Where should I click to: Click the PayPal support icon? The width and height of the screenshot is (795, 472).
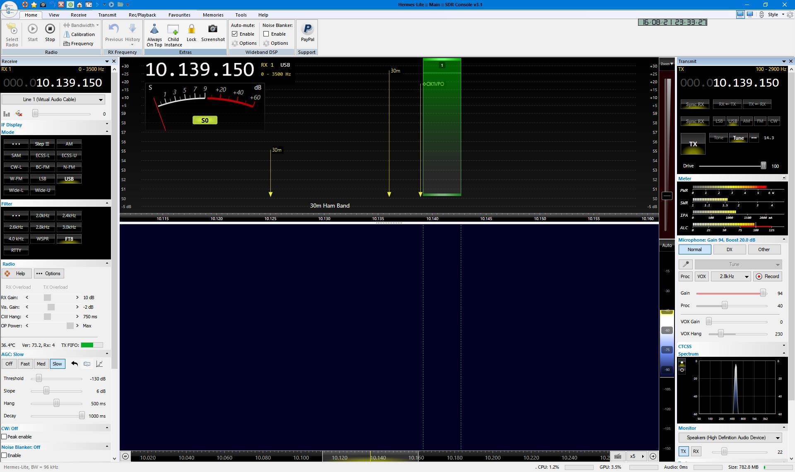[307, 29]
